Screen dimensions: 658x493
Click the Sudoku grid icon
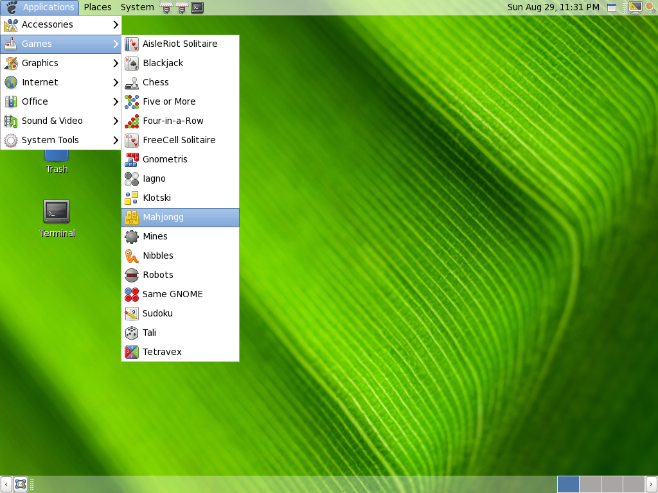(x=132, y=314)
